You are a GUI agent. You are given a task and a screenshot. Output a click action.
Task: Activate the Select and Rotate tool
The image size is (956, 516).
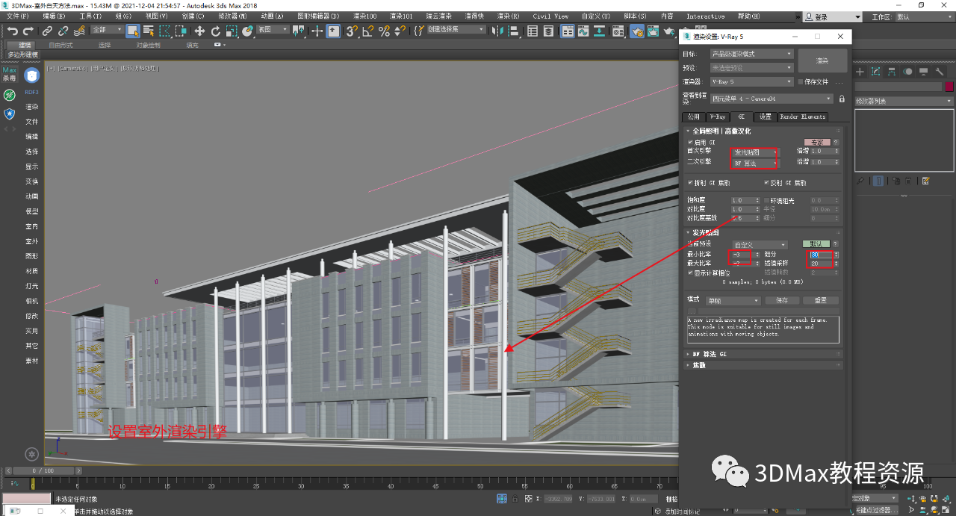[x=216, y=31]
